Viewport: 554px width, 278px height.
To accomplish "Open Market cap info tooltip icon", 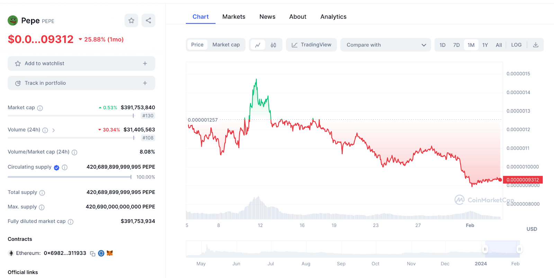I will pos(40,108).
